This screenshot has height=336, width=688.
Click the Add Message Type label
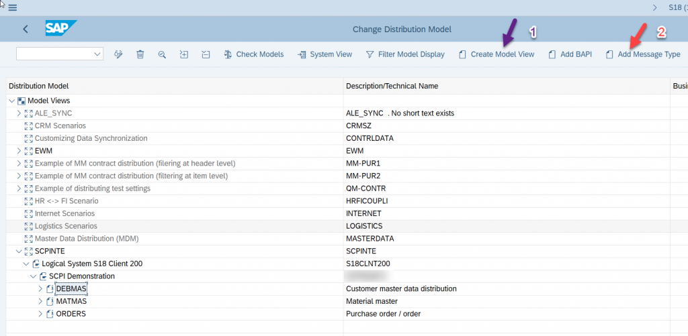649,54
